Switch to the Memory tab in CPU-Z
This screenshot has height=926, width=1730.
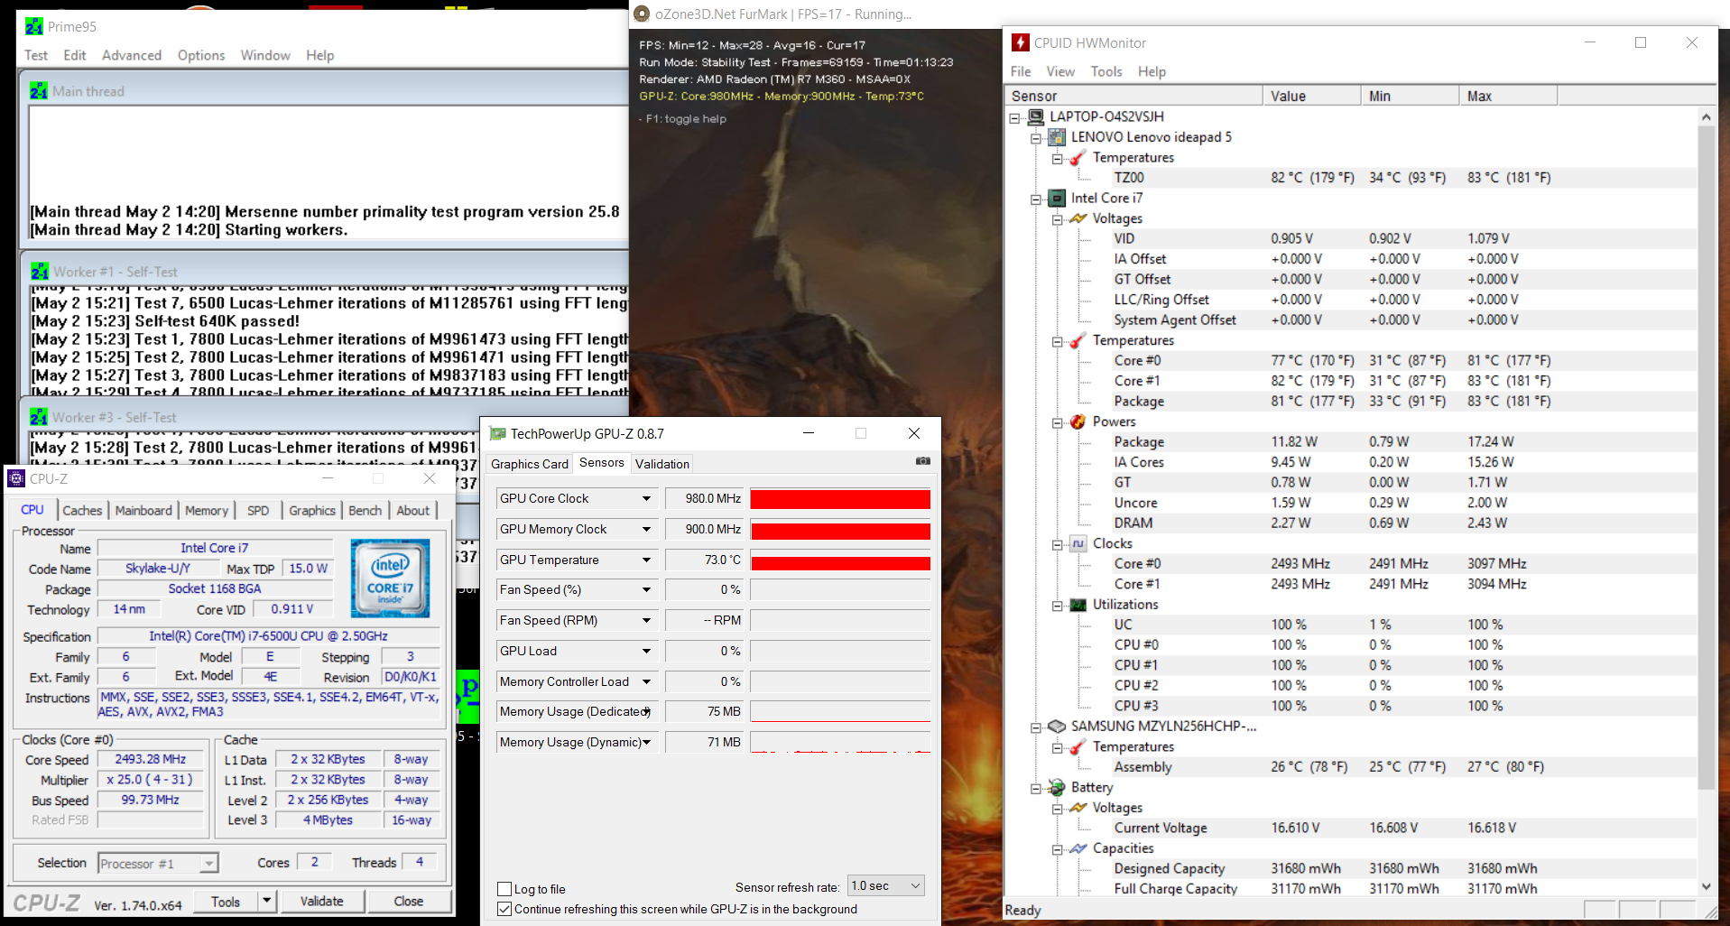point(207,511)
